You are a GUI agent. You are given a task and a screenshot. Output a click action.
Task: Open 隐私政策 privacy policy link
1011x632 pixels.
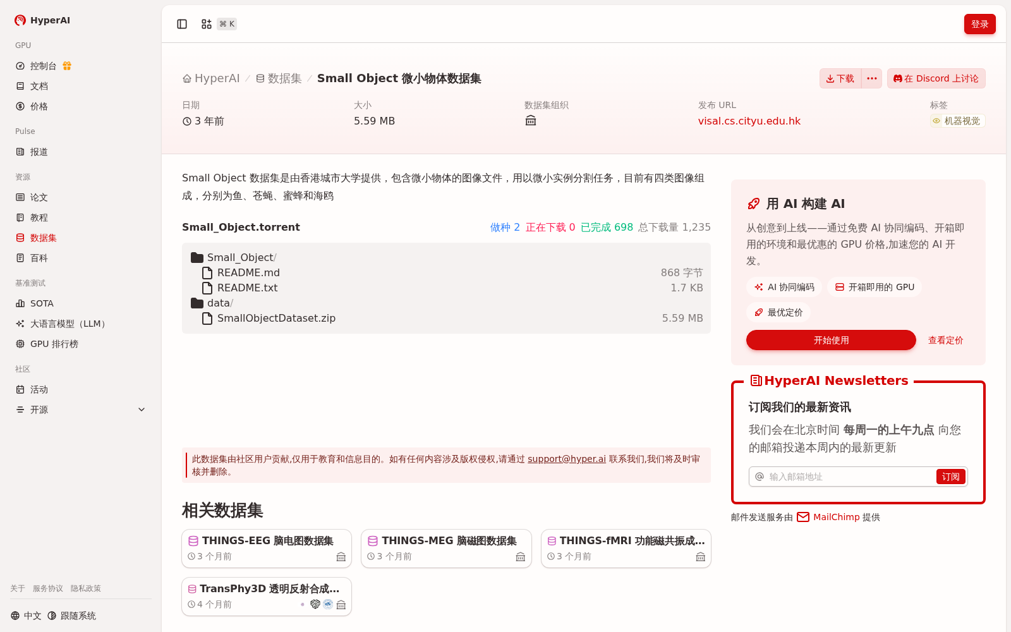86,588
